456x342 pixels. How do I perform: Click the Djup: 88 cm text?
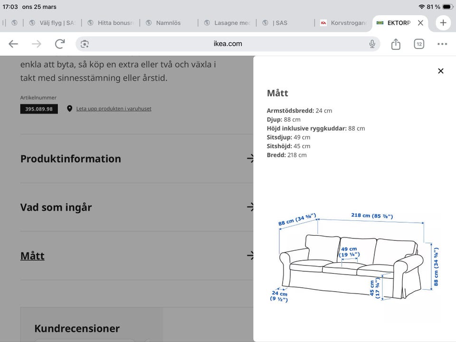(284, 120)
